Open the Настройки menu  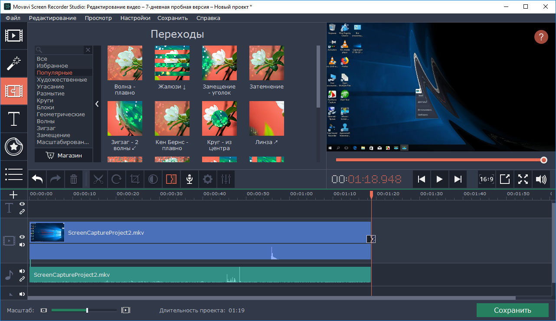135,18
